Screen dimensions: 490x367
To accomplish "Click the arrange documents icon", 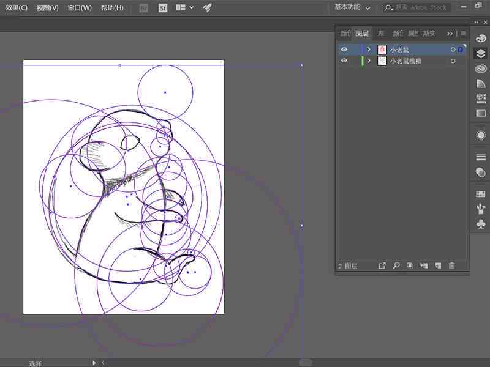I will coord(181,7).
